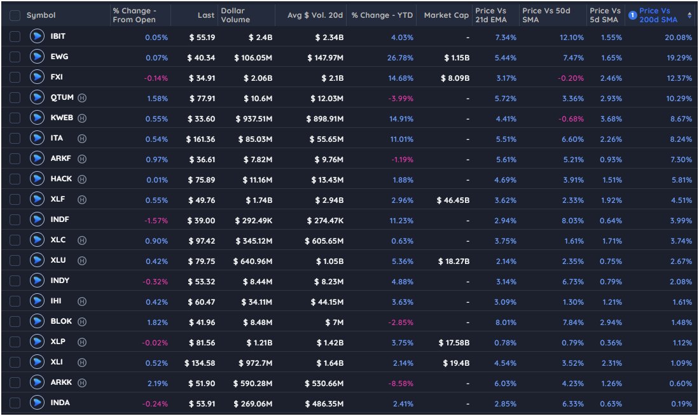Sort by Market Cap column header
Image resolution: width=699 pixels, height=416 pixels.
446,15
